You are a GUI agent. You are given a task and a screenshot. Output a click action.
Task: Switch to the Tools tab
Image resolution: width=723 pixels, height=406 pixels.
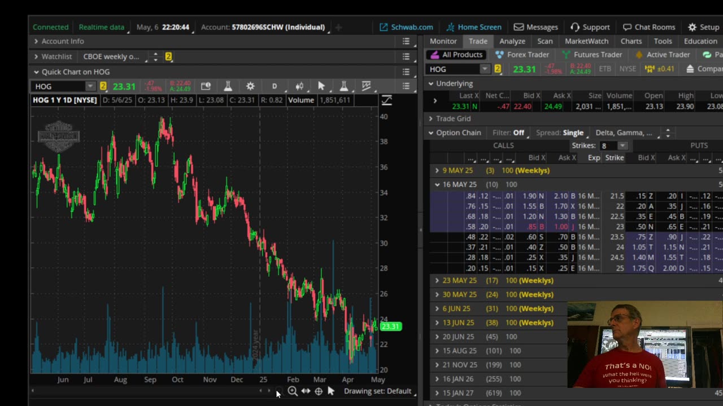[x=663, y=41]
